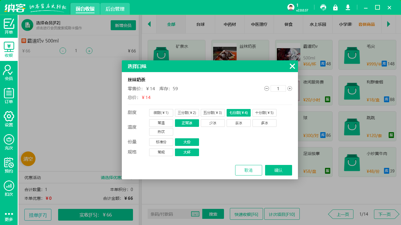
Task: Open the 开单 sidebar icon
Action: (9, 26)
